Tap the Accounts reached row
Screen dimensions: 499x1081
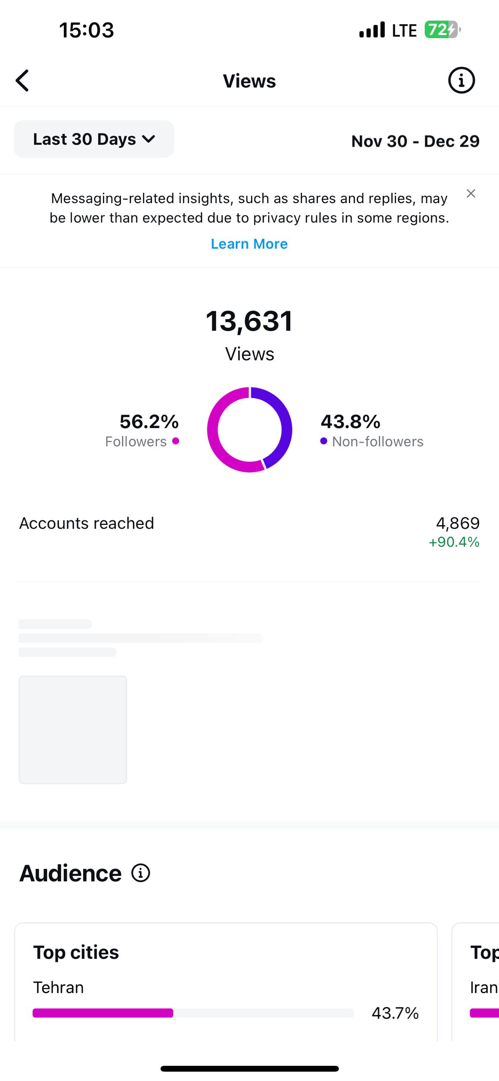tap(249, 532)
